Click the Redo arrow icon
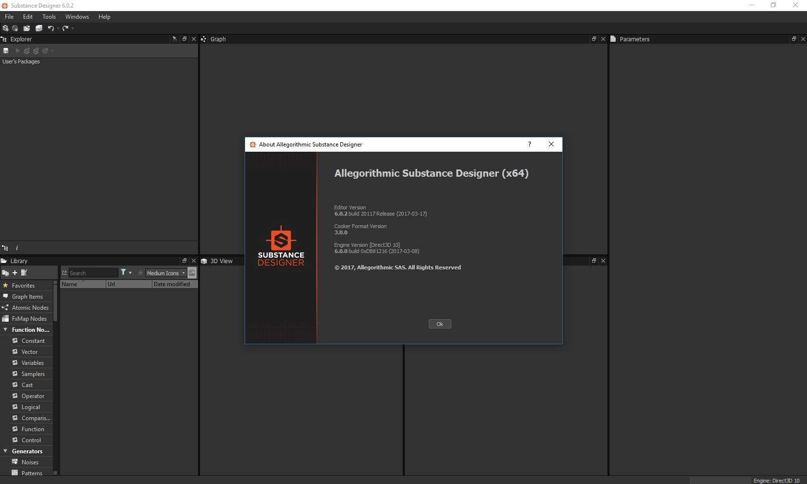807x484 pixels. click(65, 28)
